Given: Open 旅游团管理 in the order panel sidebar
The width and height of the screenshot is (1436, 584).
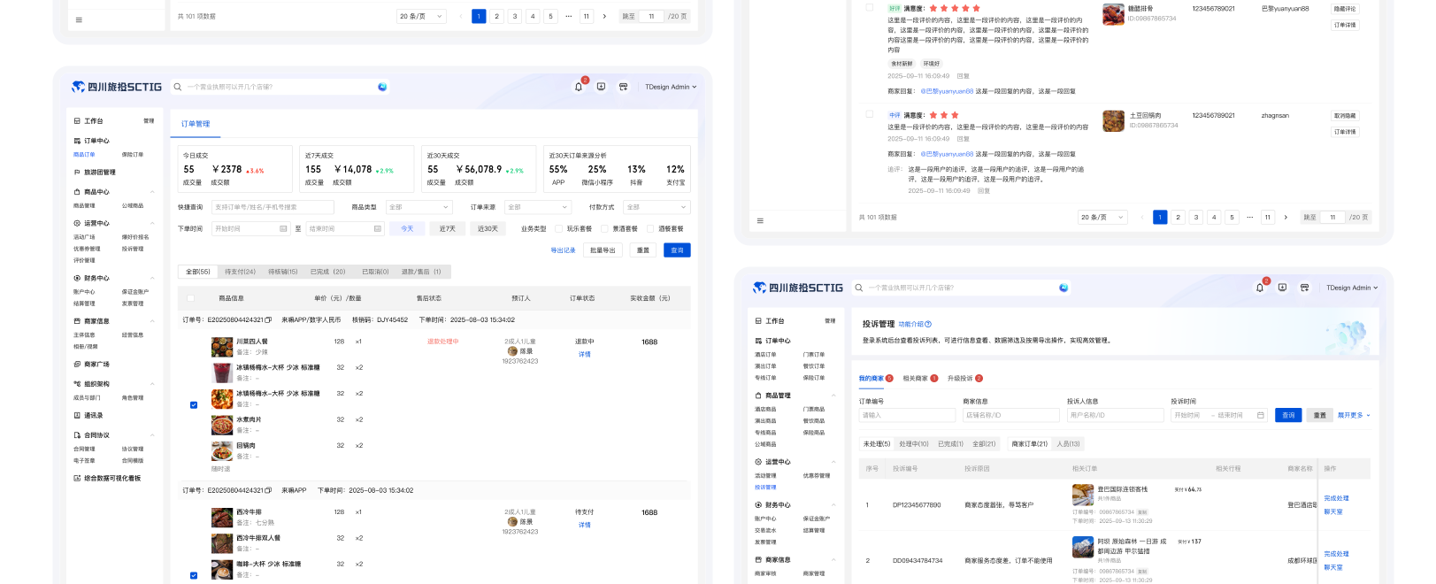Looking at the screenshot, I should 99,173.
